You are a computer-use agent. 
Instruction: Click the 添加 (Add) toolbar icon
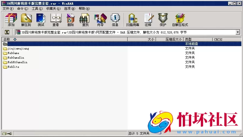click(11, 20)
